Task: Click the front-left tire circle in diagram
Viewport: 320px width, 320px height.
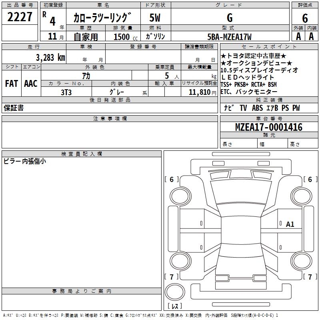Action: click(x=180, y=196)
